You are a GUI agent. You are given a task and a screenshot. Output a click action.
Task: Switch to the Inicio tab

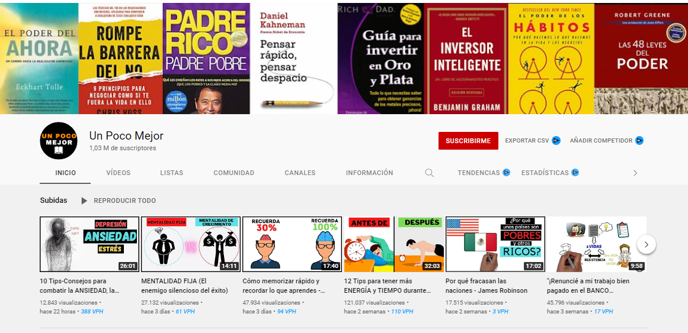click(65, 173)
